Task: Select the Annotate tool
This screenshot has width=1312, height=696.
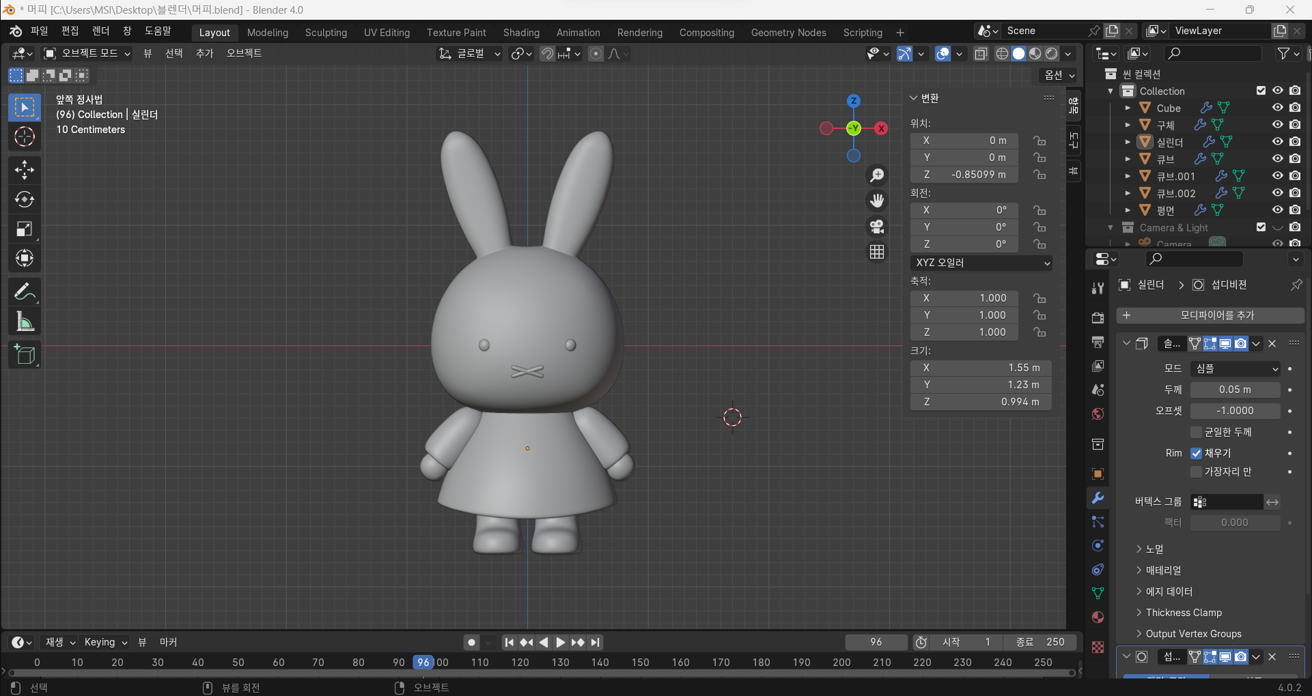Action: tap(25, 292)
